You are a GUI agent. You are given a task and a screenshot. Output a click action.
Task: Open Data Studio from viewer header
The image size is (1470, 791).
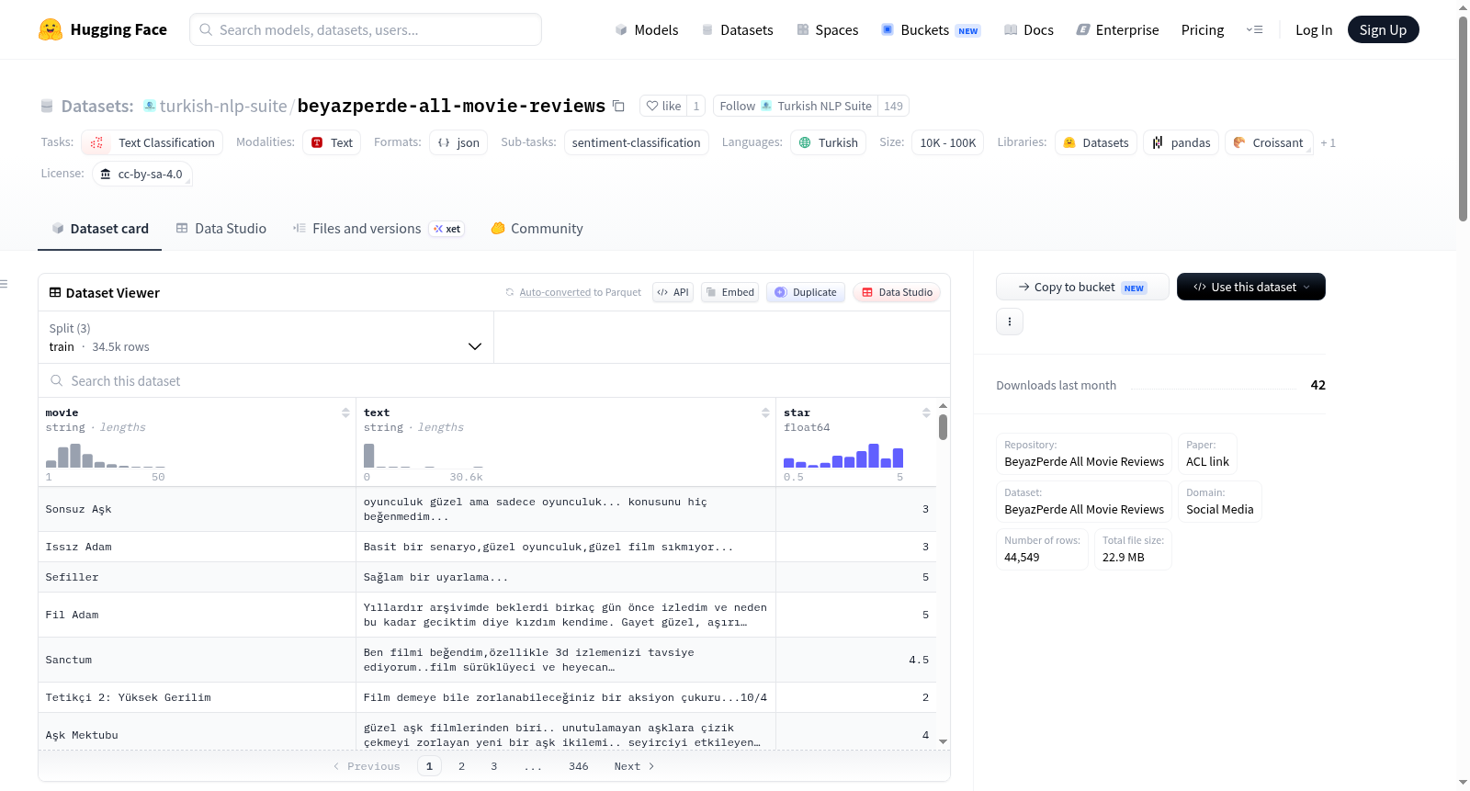pos(897,292)
